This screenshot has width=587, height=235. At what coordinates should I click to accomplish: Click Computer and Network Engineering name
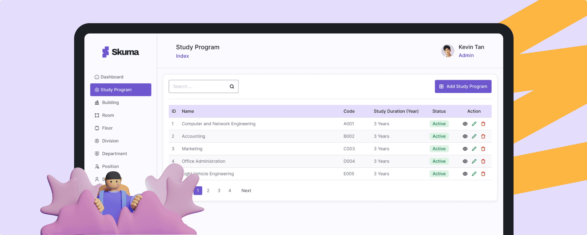(218, 124)
